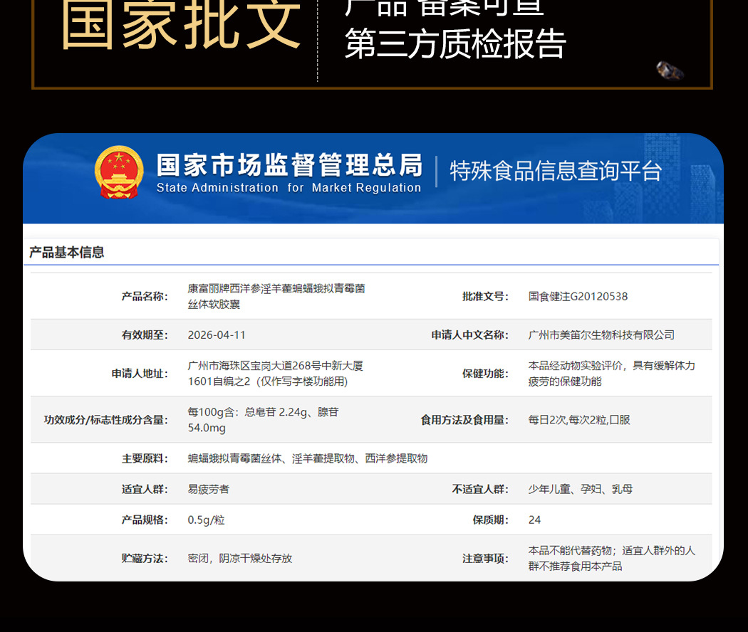The image size is (748, 632).
Task: Click the 第三方质检报告 banner text
Action: [456, 44]
